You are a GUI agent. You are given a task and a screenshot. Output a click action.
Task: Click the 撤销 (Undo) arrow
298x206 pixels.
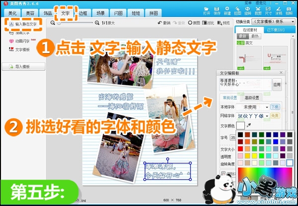click(x=164, y=23)
